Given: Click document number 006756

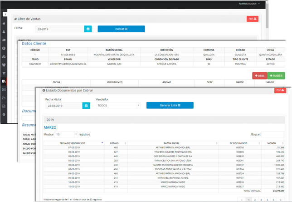Looking at the screenshot, I should pyautogui.click(x=240, y=147).
